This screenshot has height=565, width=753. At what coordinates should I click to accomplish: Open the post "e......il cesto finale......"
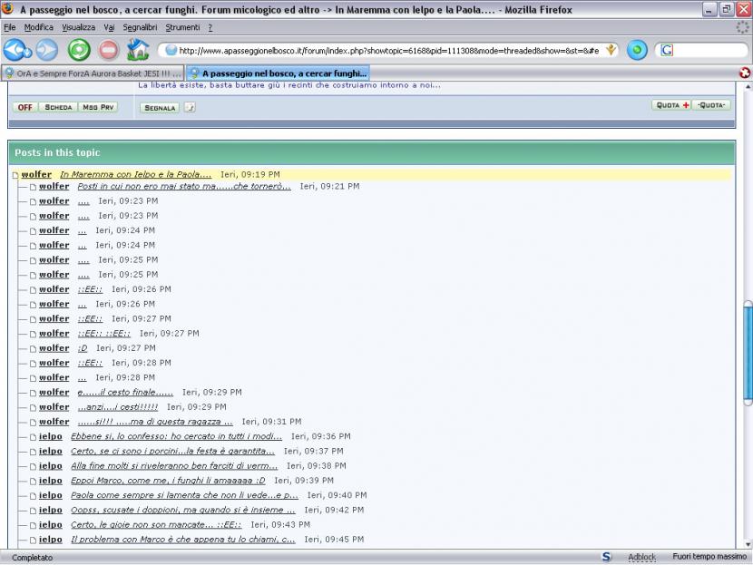(125, 393)
